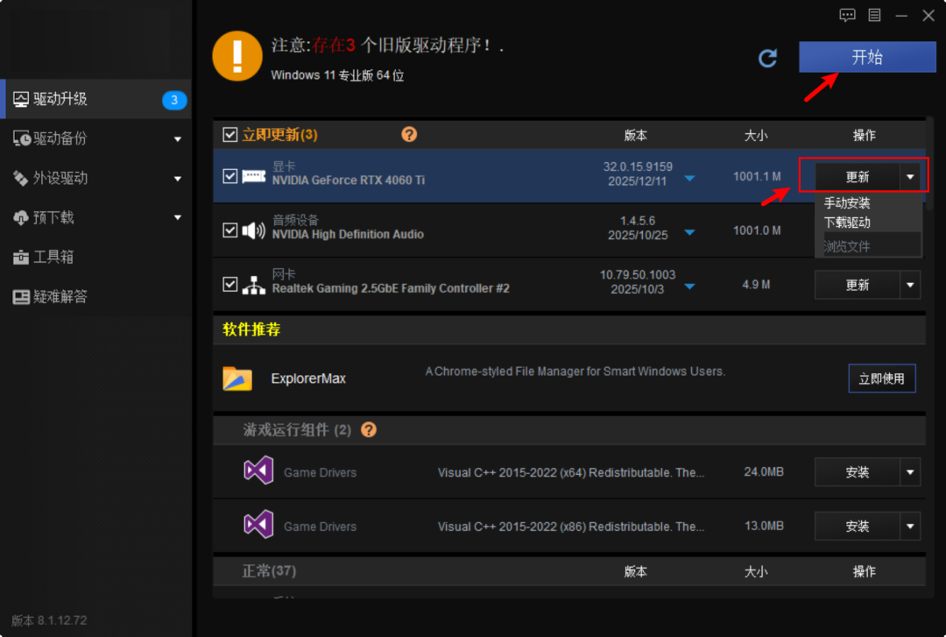Open the 疑难解答 sidebar item

(96, 296)
